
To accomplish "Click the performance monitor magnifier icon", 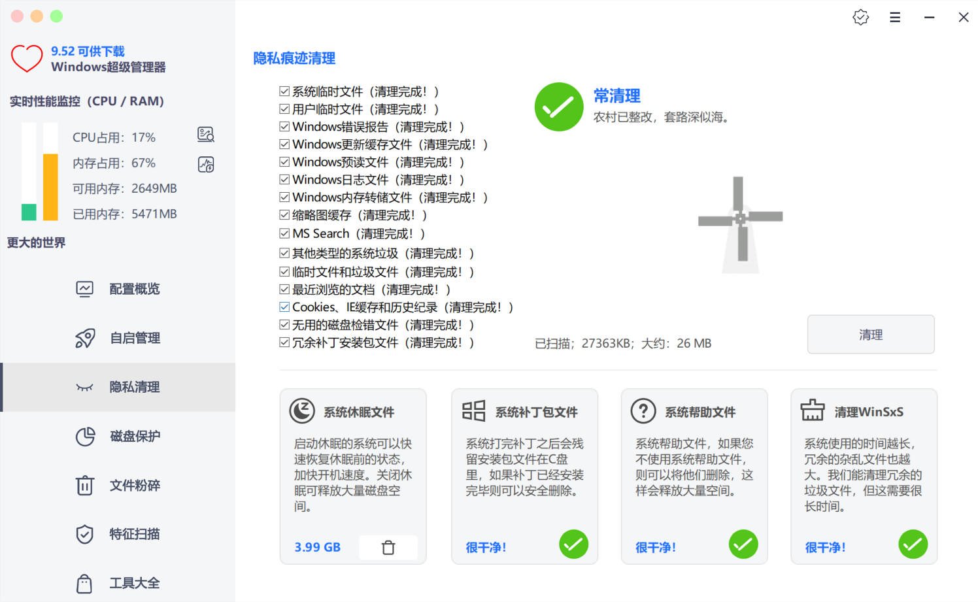I will point(205,134).
